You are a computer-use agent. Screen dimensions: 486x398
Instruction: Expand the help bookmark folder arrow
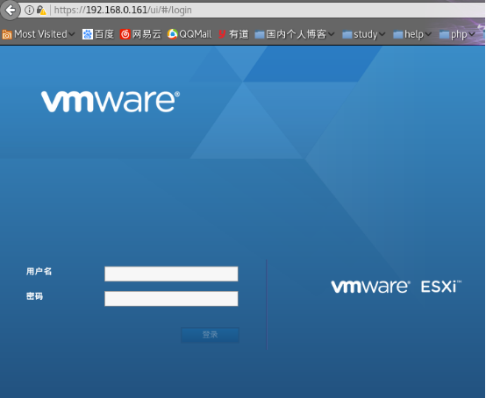428,34
